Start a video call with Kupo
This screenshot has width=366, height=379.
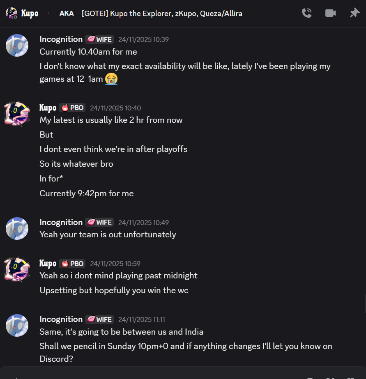(x=330, y=13)
